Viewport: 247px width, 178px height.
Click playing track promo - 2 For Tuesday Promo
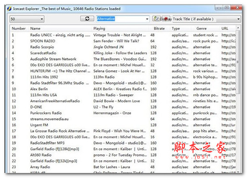(x=120, y=155)
